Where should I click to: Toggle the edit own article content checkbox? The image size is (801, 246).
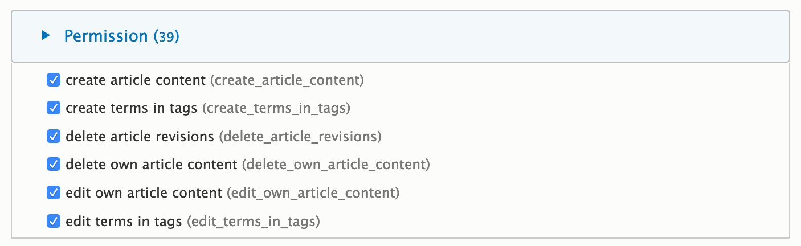[x=54, y=193]
